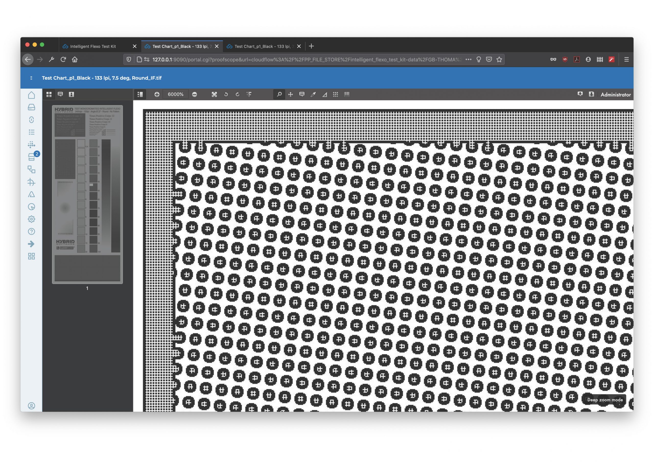Show the document info panel
The width and height of the screenshot is (654, 462).
pos(72,94)
